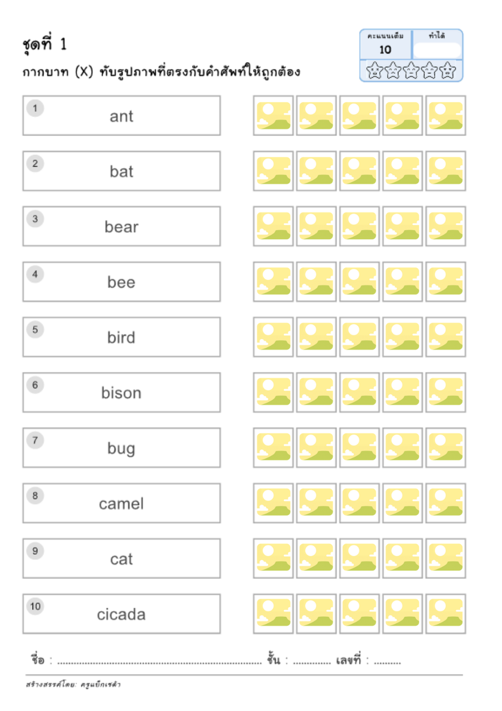Click the word box labeled cicada
Image resolution: width=502 pixels, height=711 pixels.
(x=122, y=614)
